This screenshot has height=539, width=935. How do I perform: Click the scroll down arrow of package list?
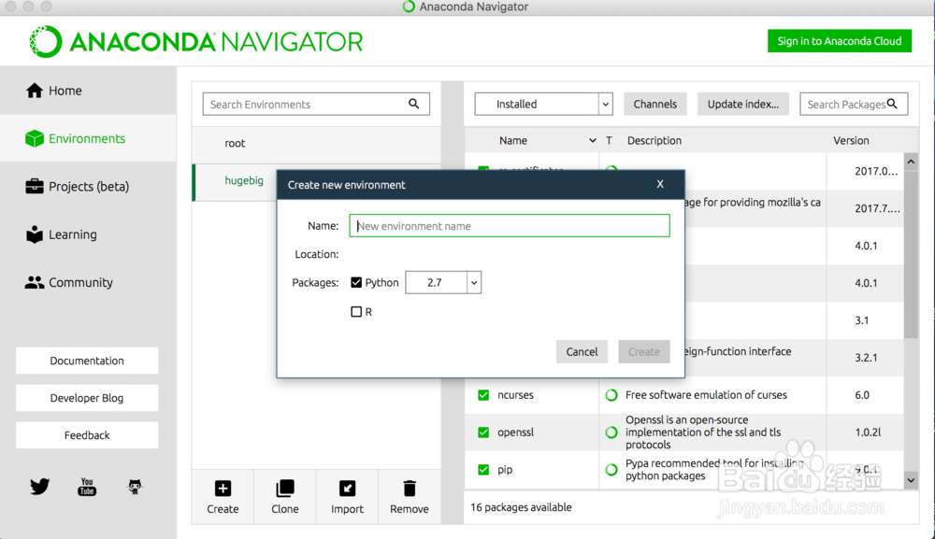911,480
